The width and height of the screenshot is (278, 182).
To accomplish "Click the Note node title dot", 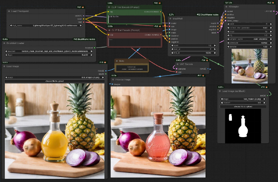I will pyautogui.click(x=117, y=61).
